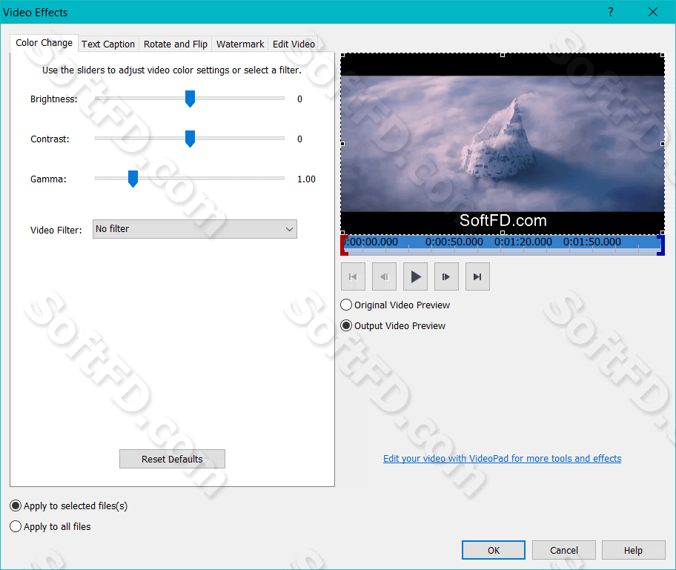
Task: Click timeline at 0:01:20.000 mark
Action: pyautogui.click(x=523, y=242)
